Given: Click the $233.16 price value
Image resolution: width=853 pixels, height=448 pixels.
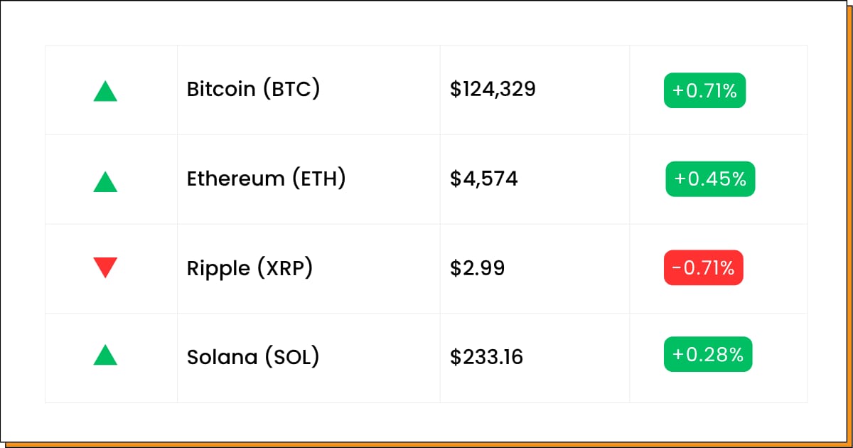Looking at the screenshot, I should click(486, 356).
